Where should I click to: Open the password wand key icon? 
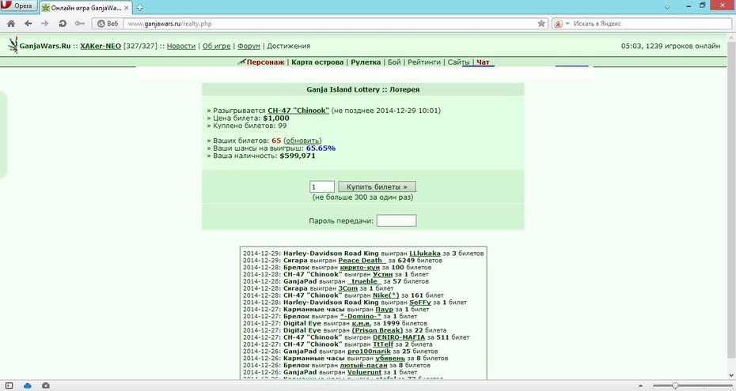[x=80, y=24]
